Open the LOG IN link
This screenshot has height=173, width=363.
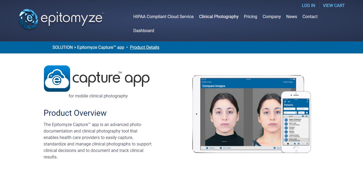pyautogui.click(x=309, y=5)
